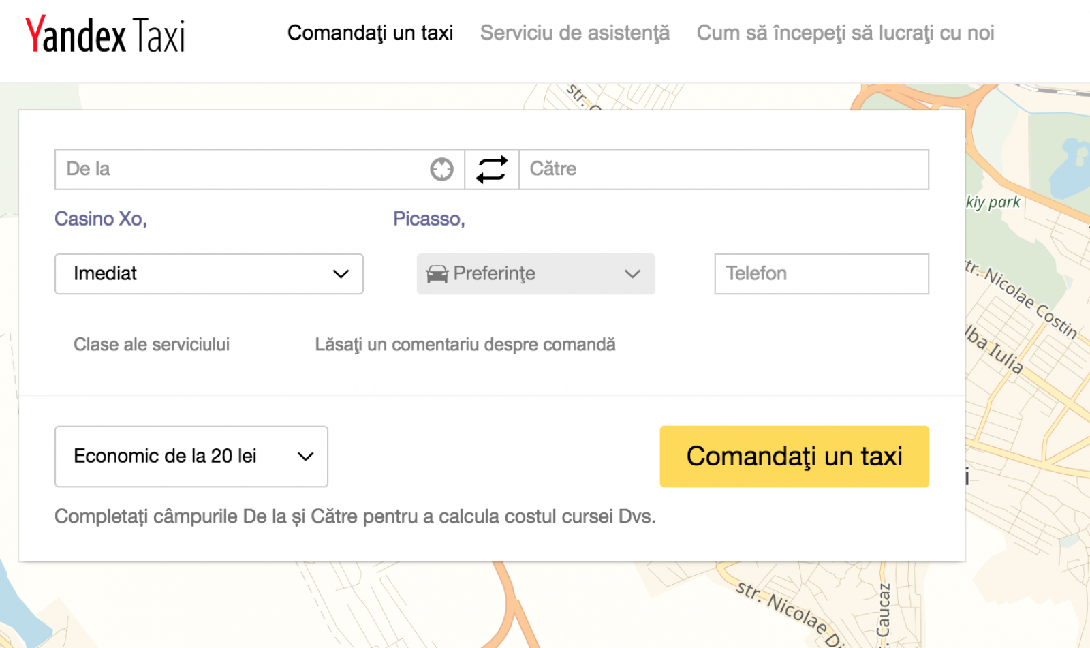1090x648 pixels.
Task: Choose the Casino Xo suggested address
Action: point(101,219)
